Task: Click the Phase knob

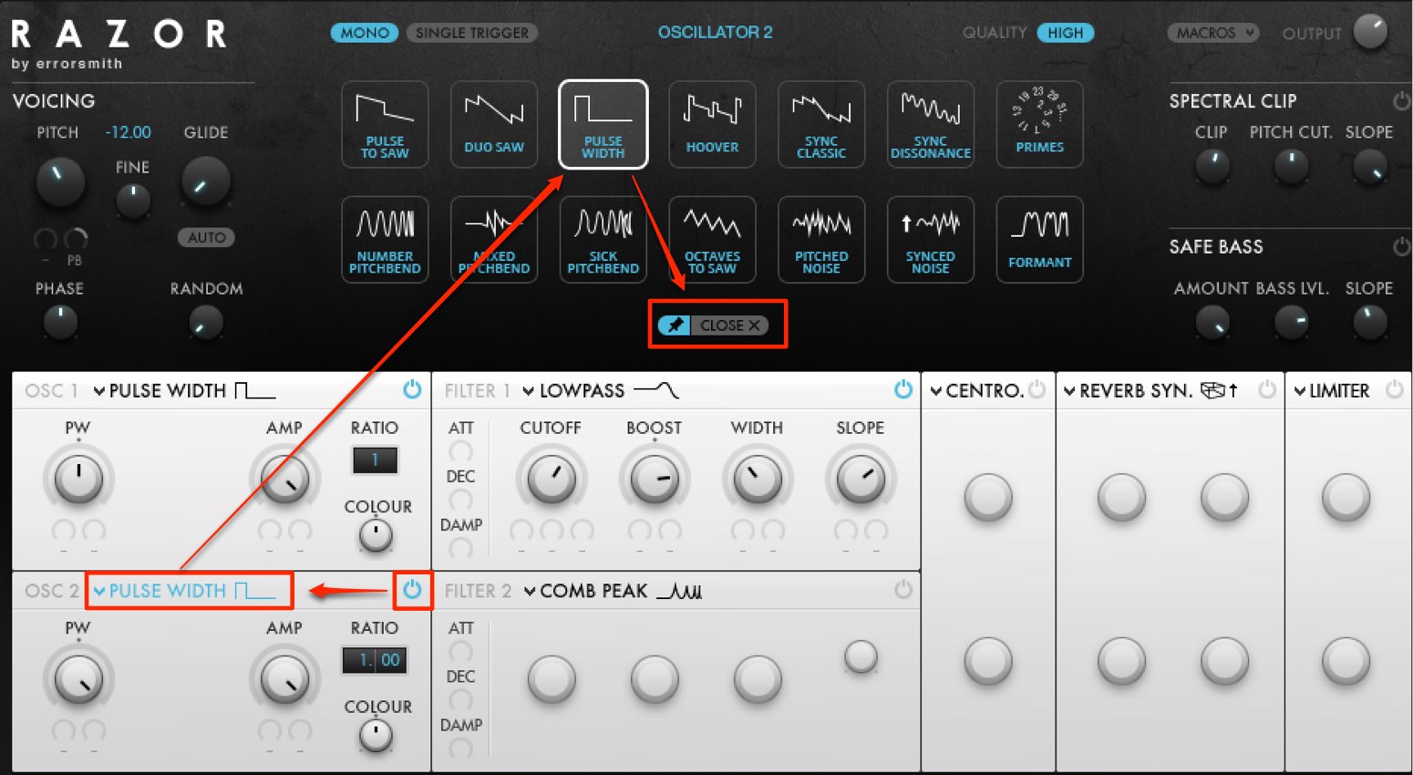Action: pyautogui.click(x=60, y=322)
